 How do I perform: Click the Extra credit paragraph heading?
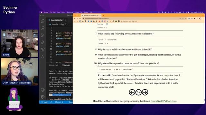click(x=104, y=75)
